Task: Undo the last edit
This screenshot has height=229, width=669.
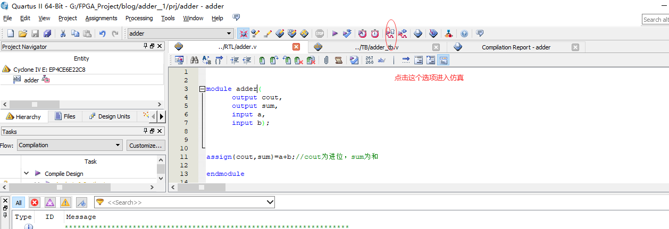Action: pyautogui.click(x=102, y=33)
